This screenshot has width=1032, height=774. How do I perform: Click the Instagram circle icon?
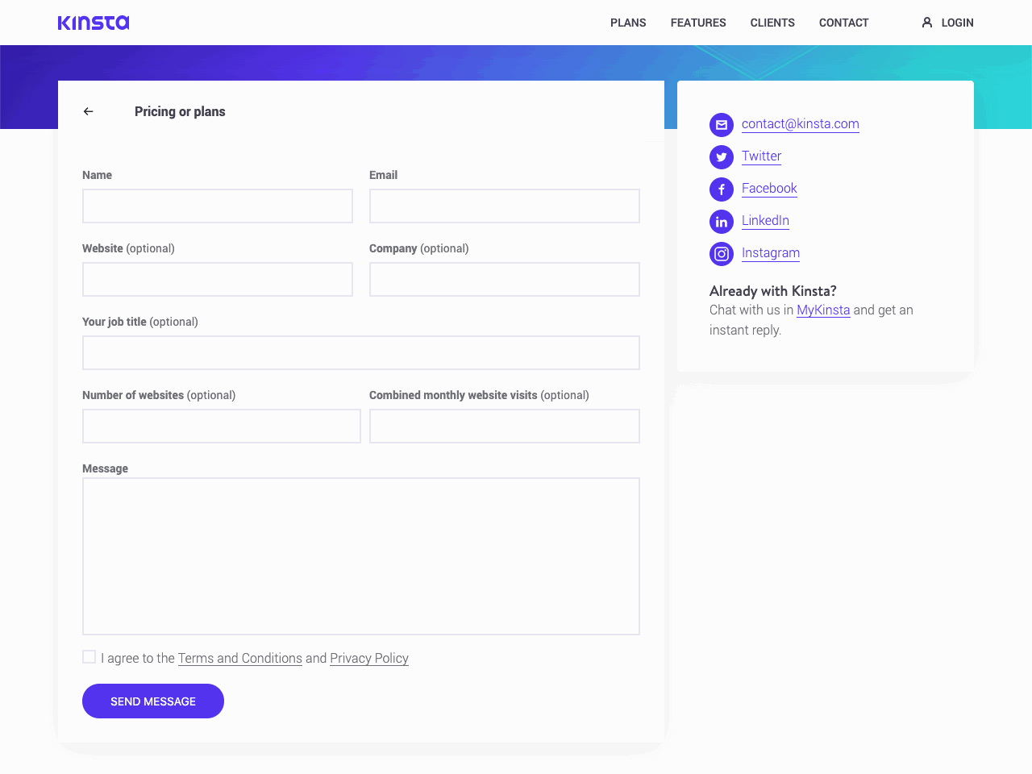click(x=721, y=253)
